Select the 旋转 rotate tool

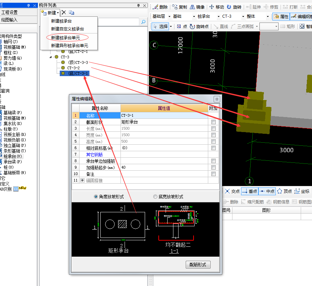234,7
